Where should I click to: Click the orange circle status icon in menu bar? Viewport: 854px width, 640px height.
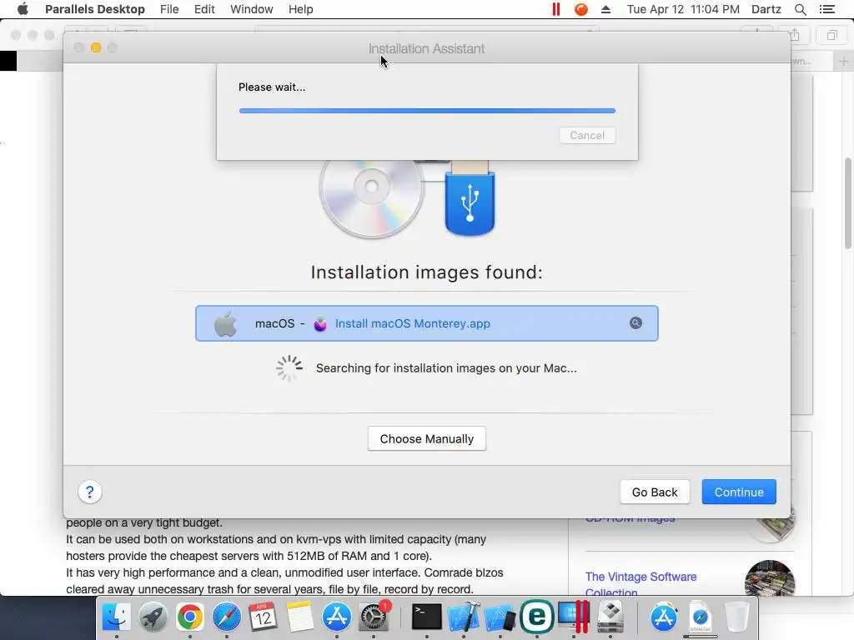581,9
